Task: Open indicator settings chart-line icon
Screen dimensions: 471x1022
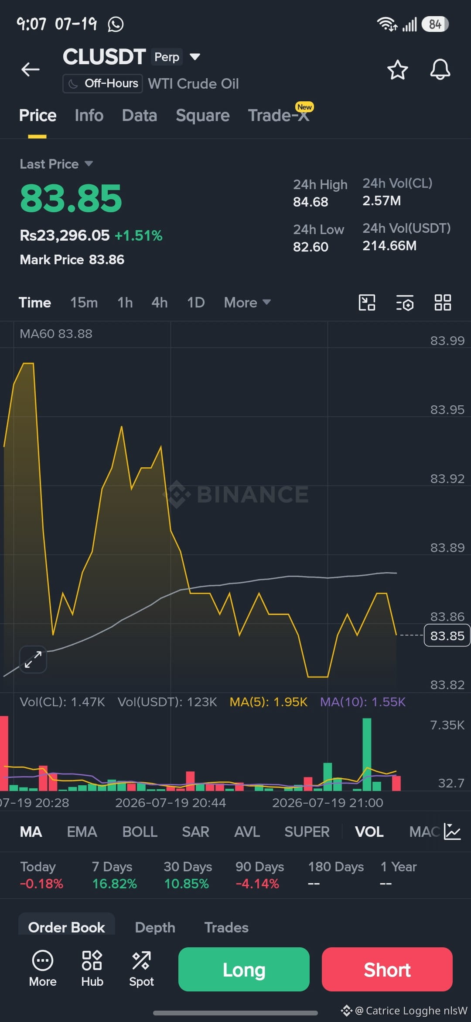Action: 452,831
